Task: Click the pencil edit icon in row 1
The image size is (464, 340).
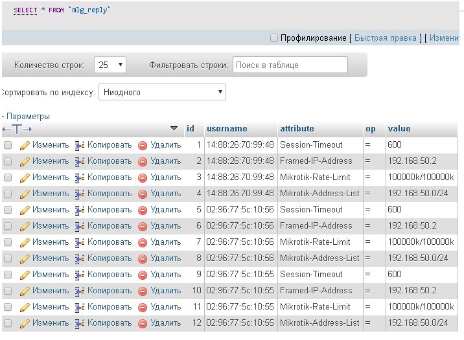Action: point(25,145)
